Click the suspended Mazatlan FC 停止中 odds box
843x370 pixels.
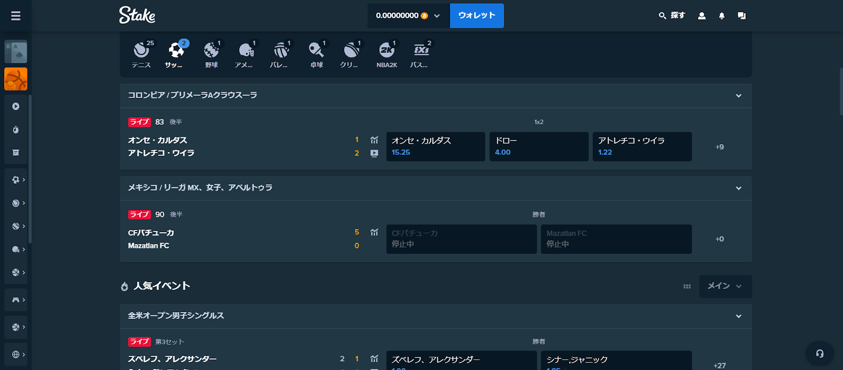click(x=616, y=239)
